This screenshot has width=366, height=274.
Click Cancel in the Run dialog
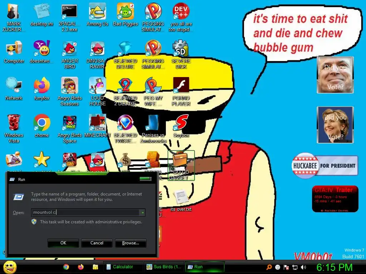coord(97,243)
